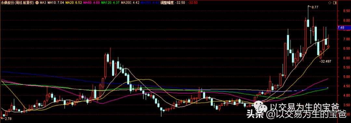Image resolution: width=351 pixels, height=123 pixels.
Task: Click the -32.497 adjustment annotation
Action: (x=325, y=61)
